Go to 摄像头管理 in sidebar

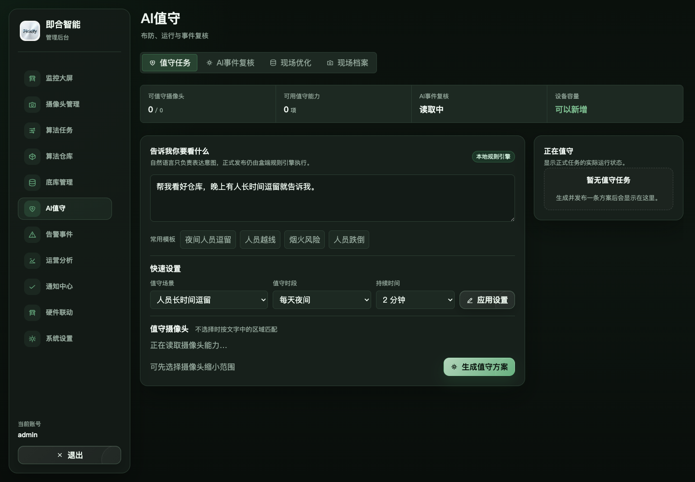[65, 104]
